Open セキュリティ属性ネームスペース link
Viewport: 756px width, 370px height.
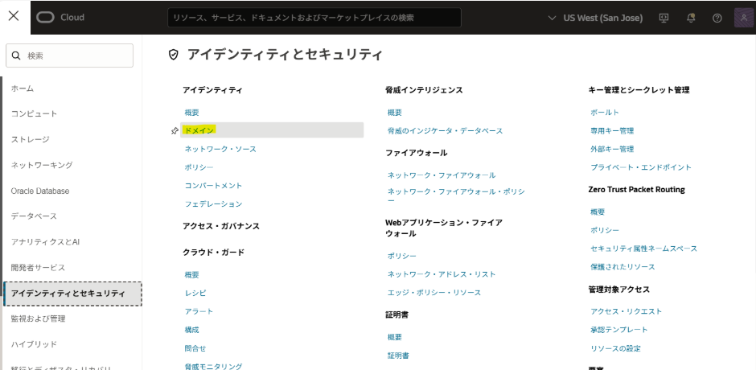(644, 249)
